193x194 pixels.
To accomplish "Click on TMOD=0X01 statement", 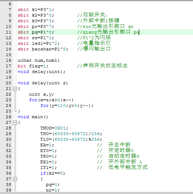I will pos(54,128).
